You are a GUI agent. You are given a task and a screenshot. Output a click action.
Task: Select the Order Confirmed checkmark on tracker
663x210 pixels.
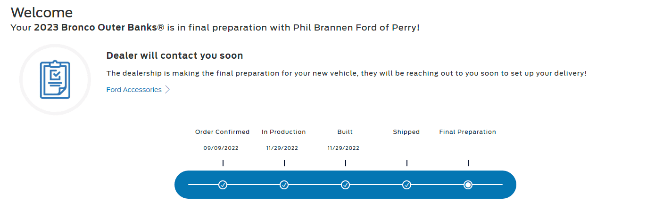(223, 185)
